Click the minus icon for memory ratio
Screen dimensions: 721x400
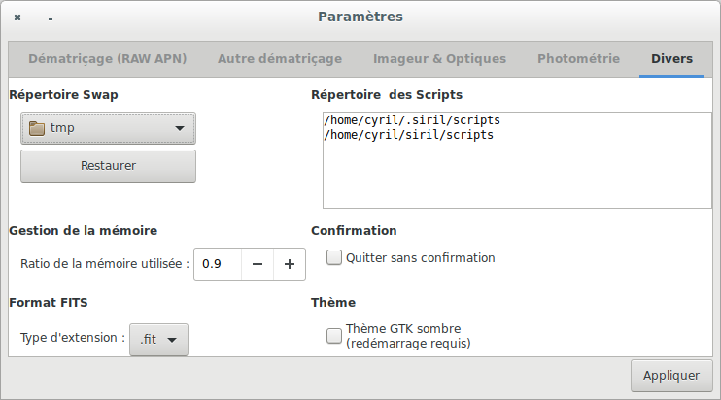pos(257,264)
